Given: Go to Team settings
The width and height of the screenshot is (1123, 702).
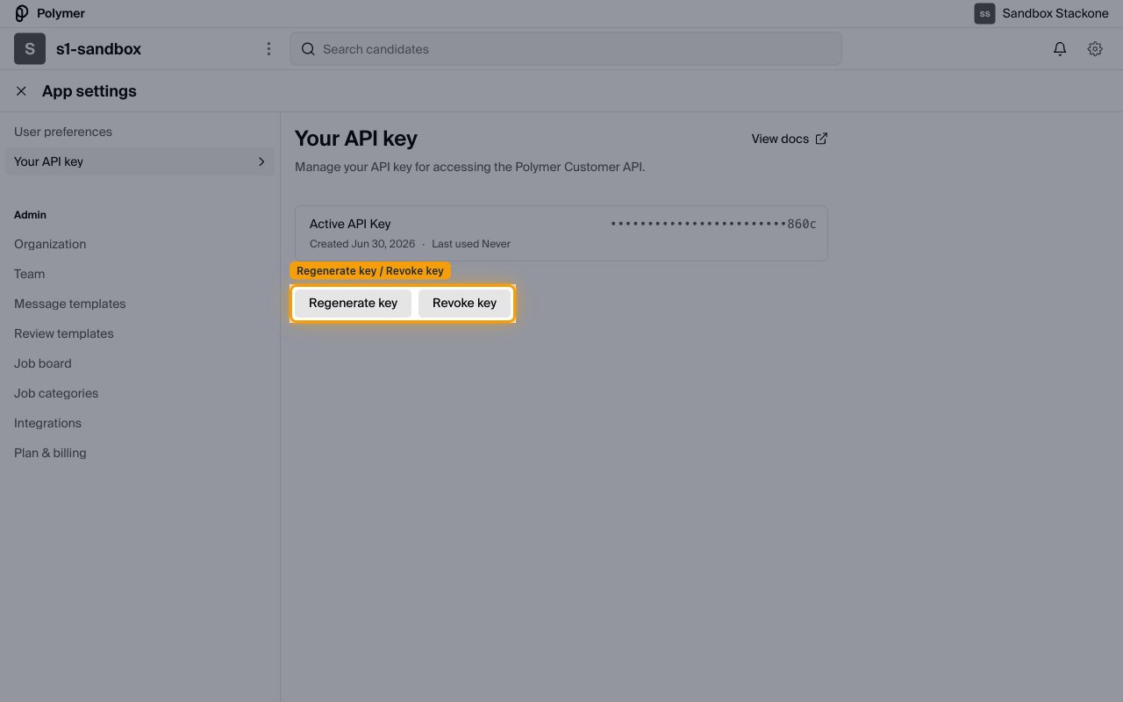Looking at the screenshot, I should click(29, 274).
